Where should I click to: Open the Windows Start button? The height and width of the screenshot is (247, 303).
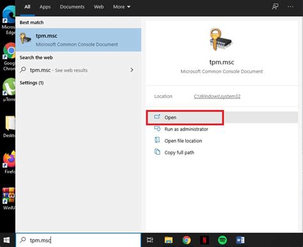point(6,240)
